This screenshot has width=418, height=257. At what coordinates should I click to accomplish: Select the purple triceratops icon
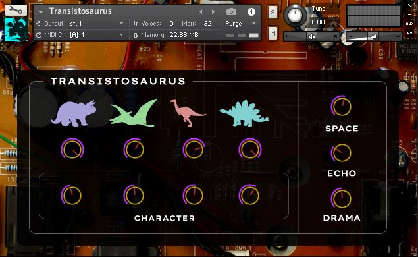74,113
